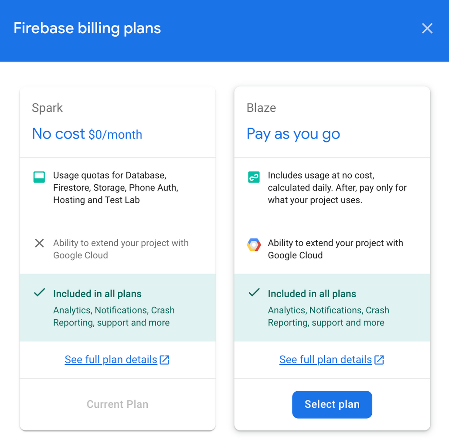Click the checkmark icon on the Spark card
449x447 pixels.
[x=39, y=292]
